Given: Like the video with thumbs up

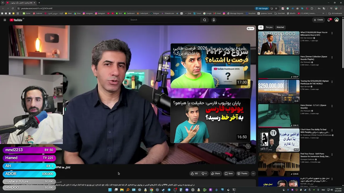Looking at the screenshot, I should [x=194, y=173].
